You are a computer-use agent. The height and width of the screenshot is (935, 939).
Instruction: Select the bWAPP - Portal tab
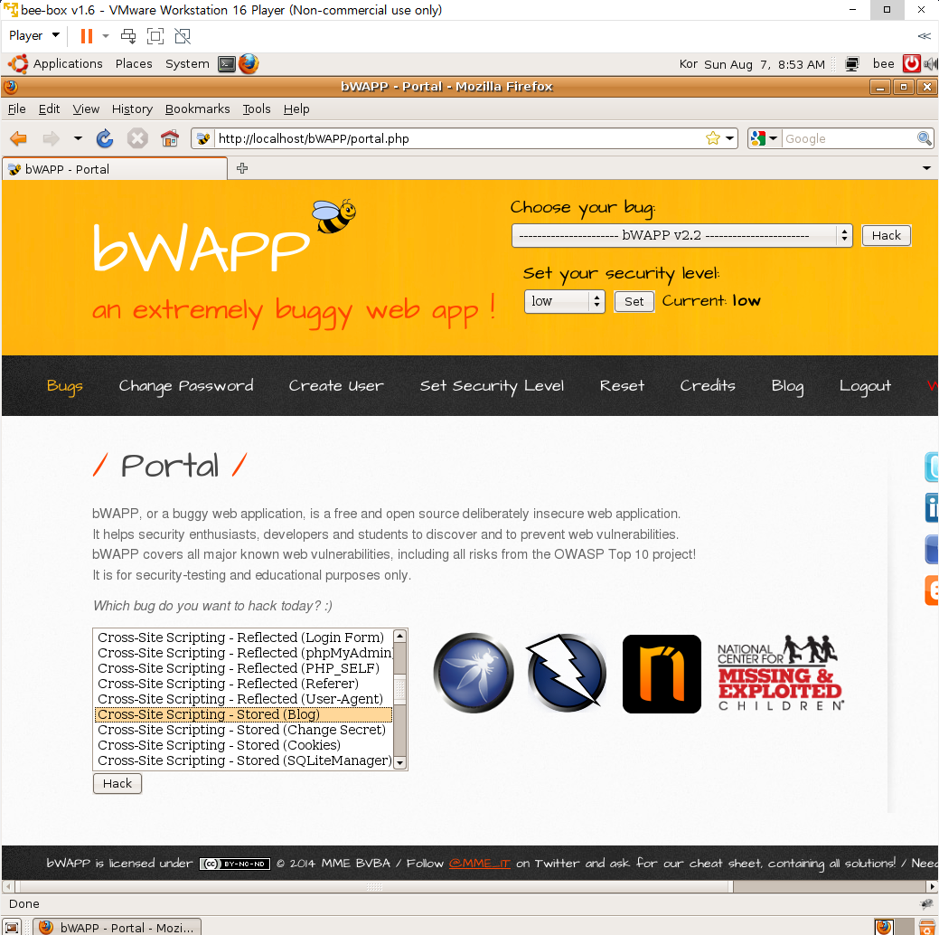115,169
